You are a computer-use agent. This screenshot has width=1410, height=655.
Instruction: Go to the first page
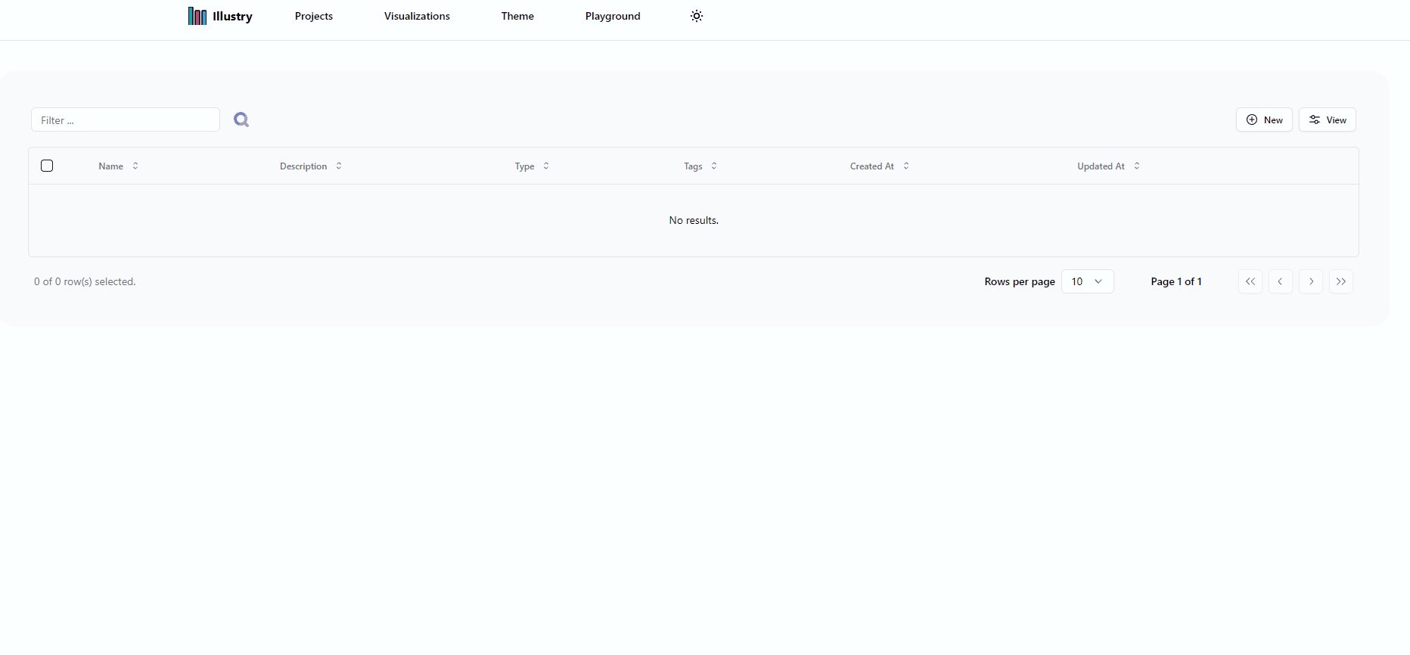click(x=1250, y=281)
